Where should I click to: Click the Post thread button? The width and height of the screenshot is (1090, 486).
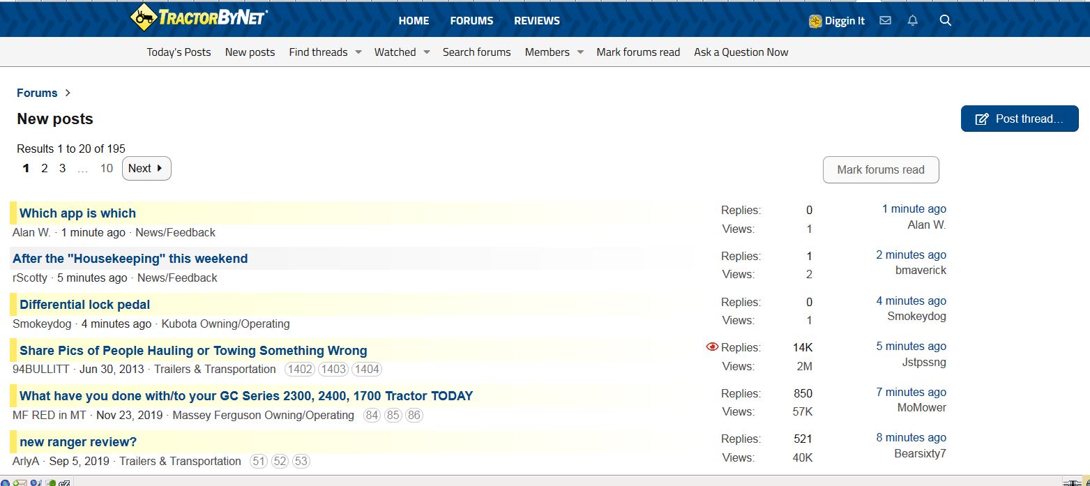point(1019,119)
